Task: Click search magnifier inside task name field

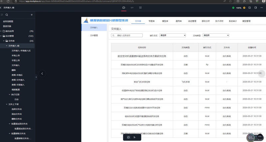Action: click(x=113, y=35)
